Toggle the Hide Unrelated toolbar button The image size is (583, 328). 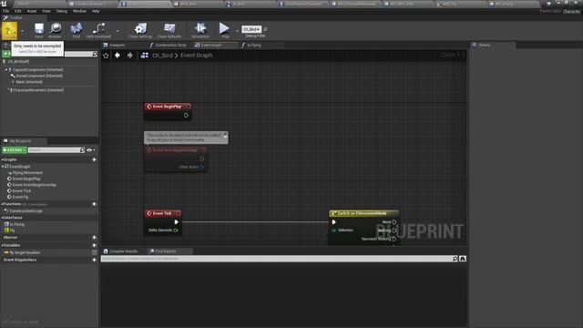point(98,30)
